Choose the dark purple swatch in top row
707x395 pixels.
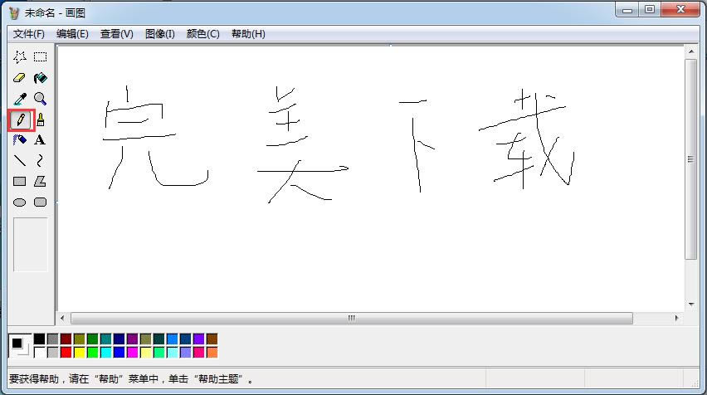132,339
